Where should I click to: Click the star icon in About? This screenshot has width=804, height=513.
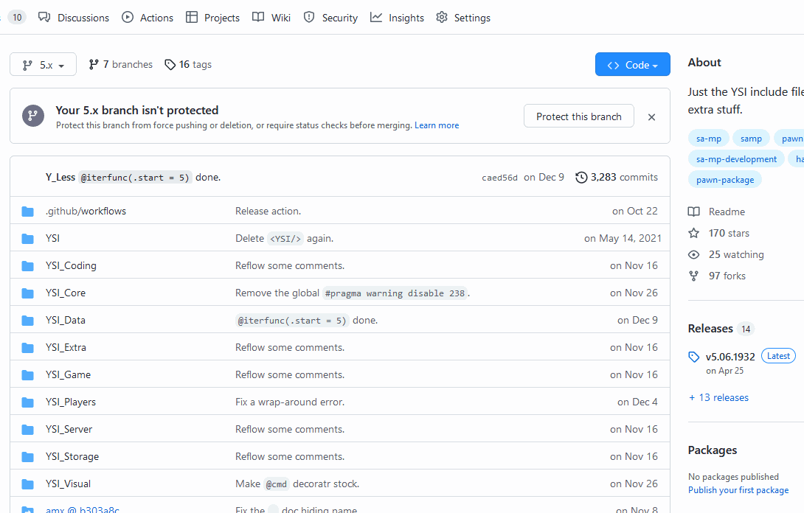(x=694, y=233)
